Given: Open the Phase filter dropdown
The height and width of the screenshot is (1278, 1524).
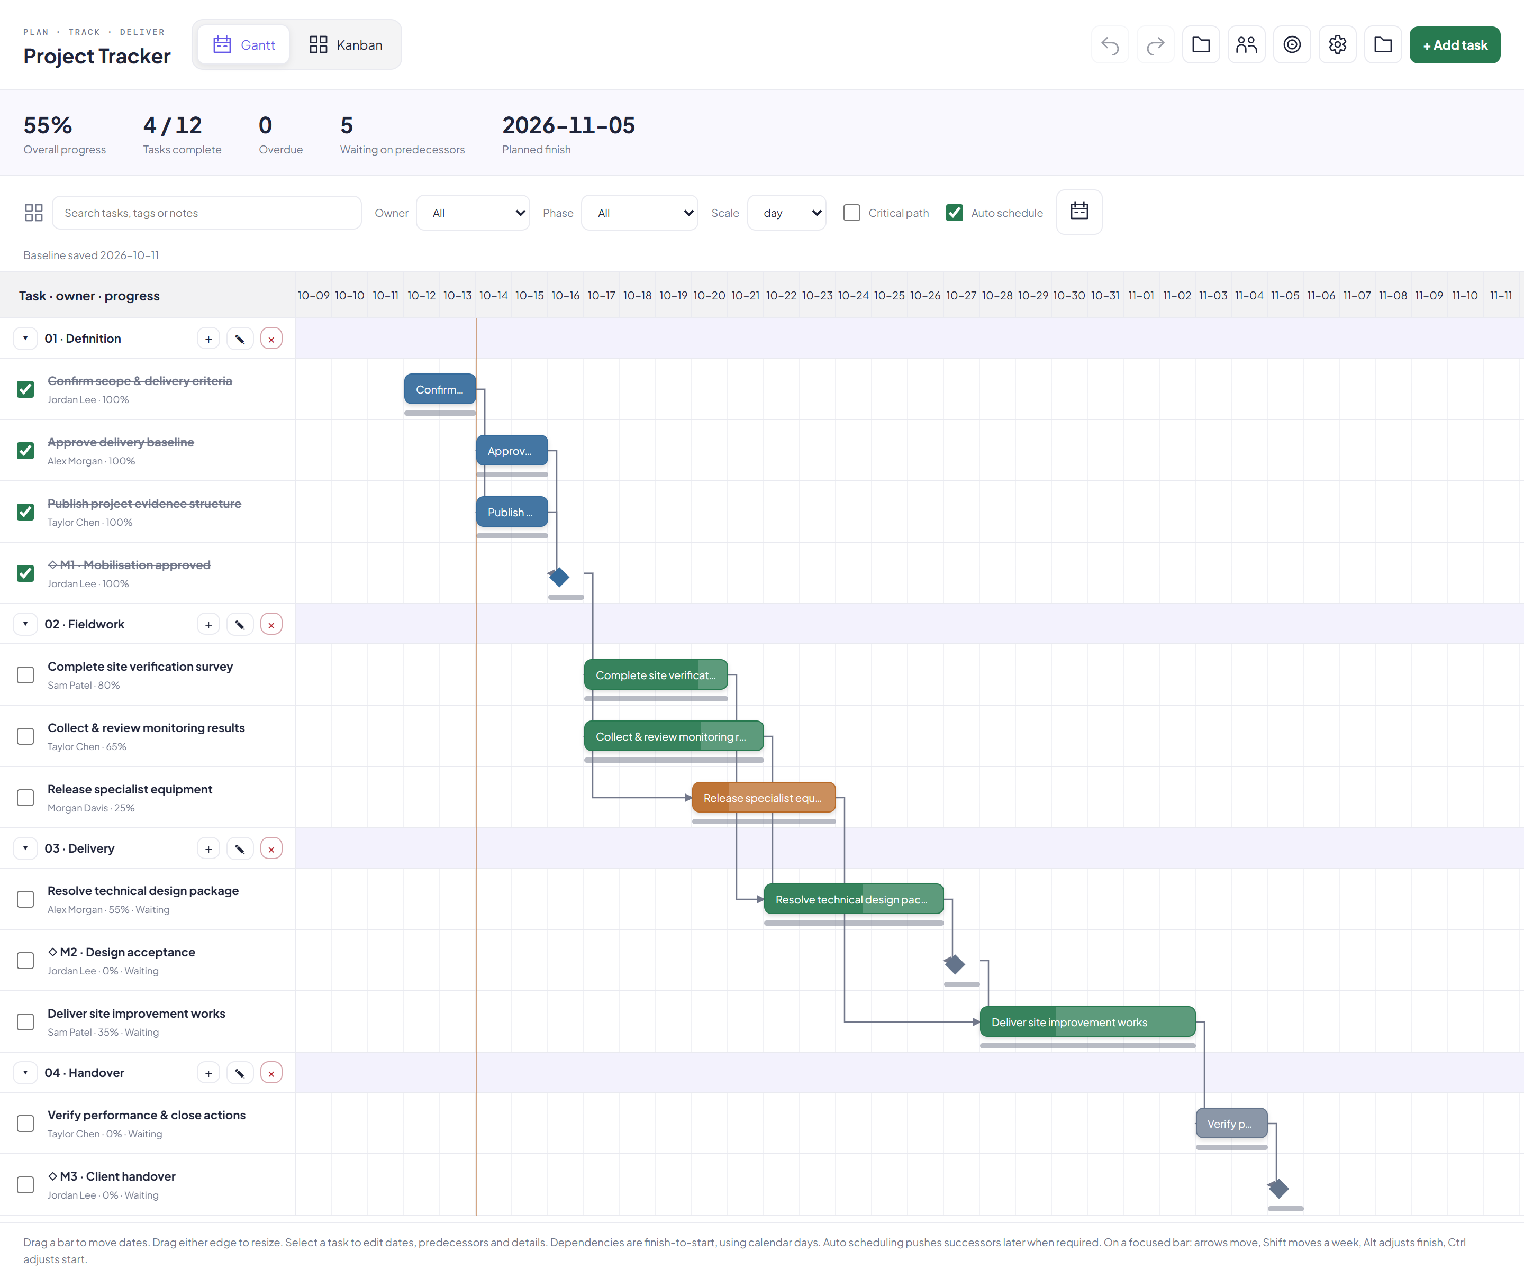Looking at the screenshot, I should [639, 213].
